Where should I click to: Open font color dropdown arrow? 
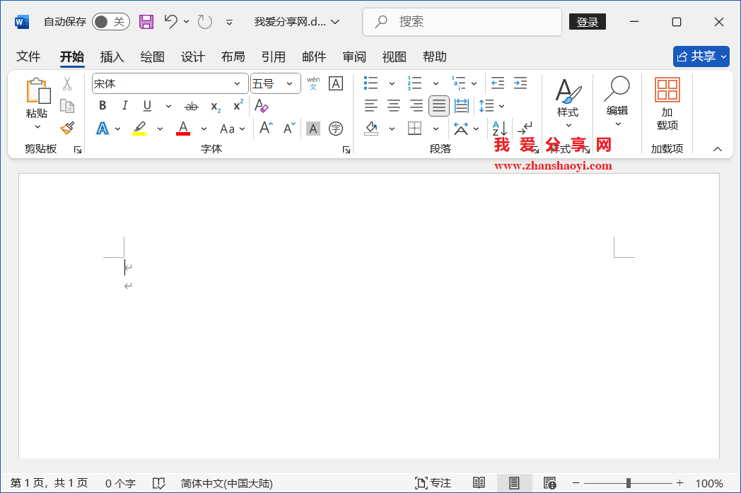coord(204,129)
